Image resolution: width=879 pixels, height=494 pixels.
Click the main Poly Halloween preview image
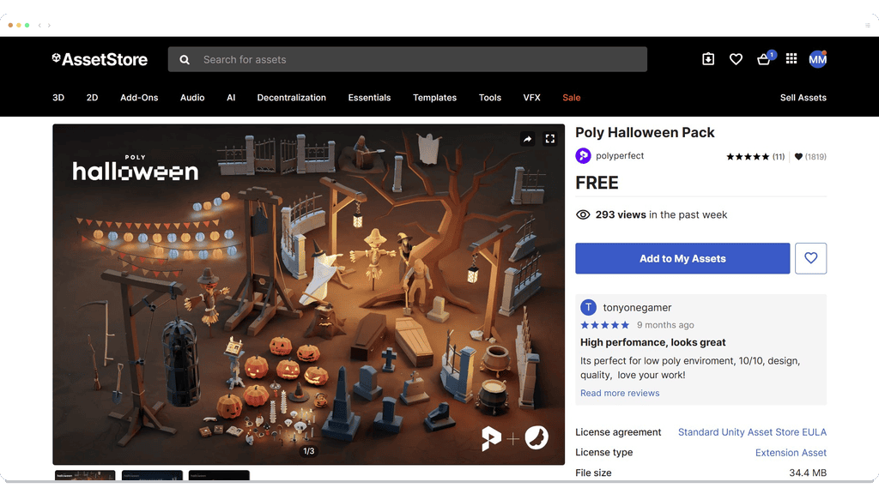click(309, 295)
